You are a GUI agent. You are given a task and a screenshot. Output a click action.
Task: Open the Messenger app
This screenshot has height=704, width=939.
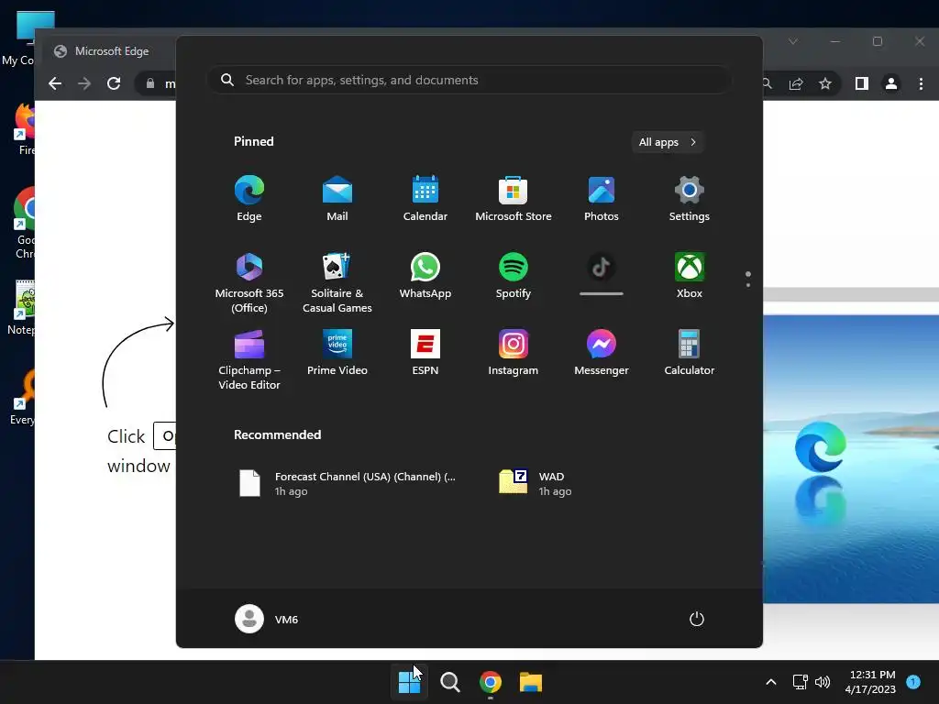[602, 353]
